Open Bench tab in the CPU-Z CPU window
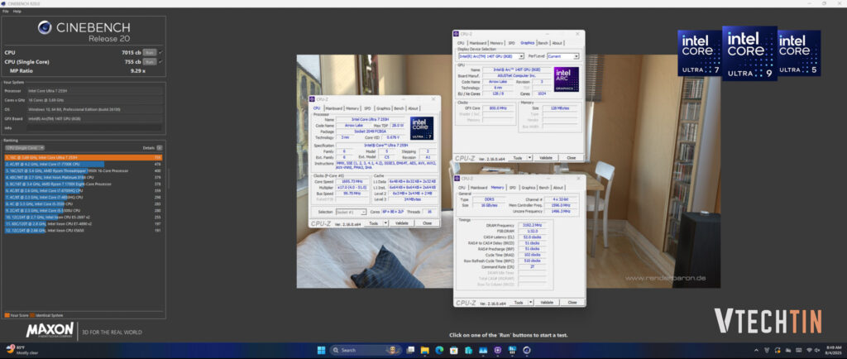The image size is (847, 359). click(x=399, y=108)
